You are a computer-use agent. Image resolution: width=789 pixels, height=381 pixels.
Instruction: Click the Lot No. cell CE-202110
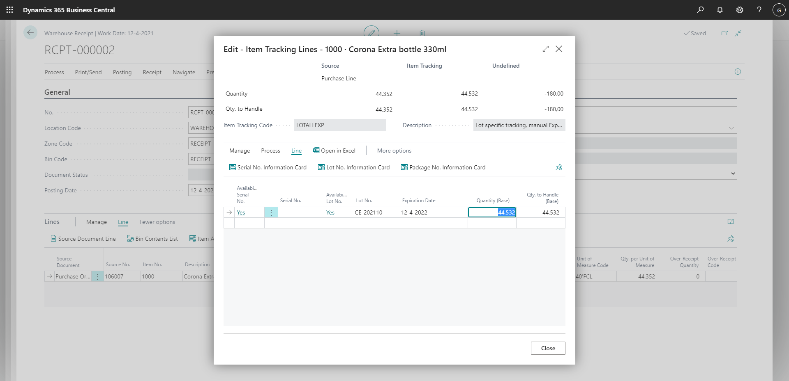(x=377, y=212)
